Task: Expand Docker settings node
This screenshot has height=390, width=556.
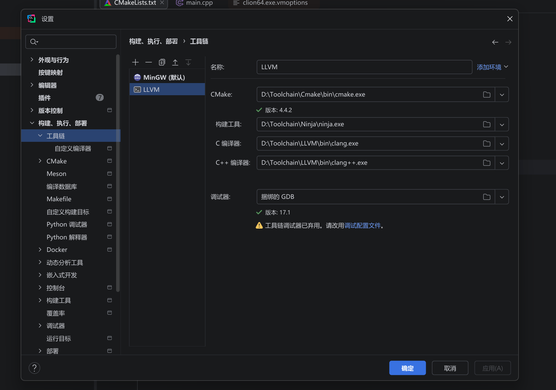Action: pyautogui.click(x=40, y=250)
